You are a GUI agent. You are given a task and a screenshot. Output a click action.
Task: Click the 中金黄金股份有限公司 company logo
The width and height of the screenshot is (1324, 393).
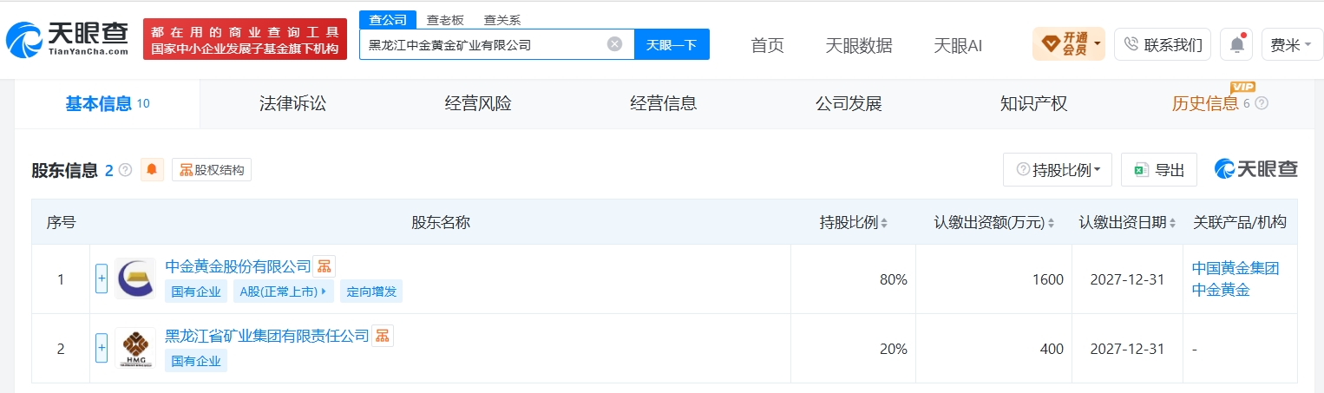pos(135,278)
